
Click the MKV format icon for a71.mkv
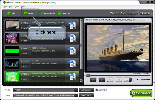tap(72, 64)
